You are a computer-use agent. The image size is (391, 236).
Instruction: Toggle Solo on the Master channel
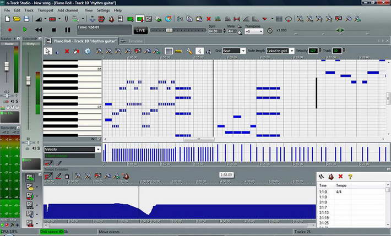point(17,102)
